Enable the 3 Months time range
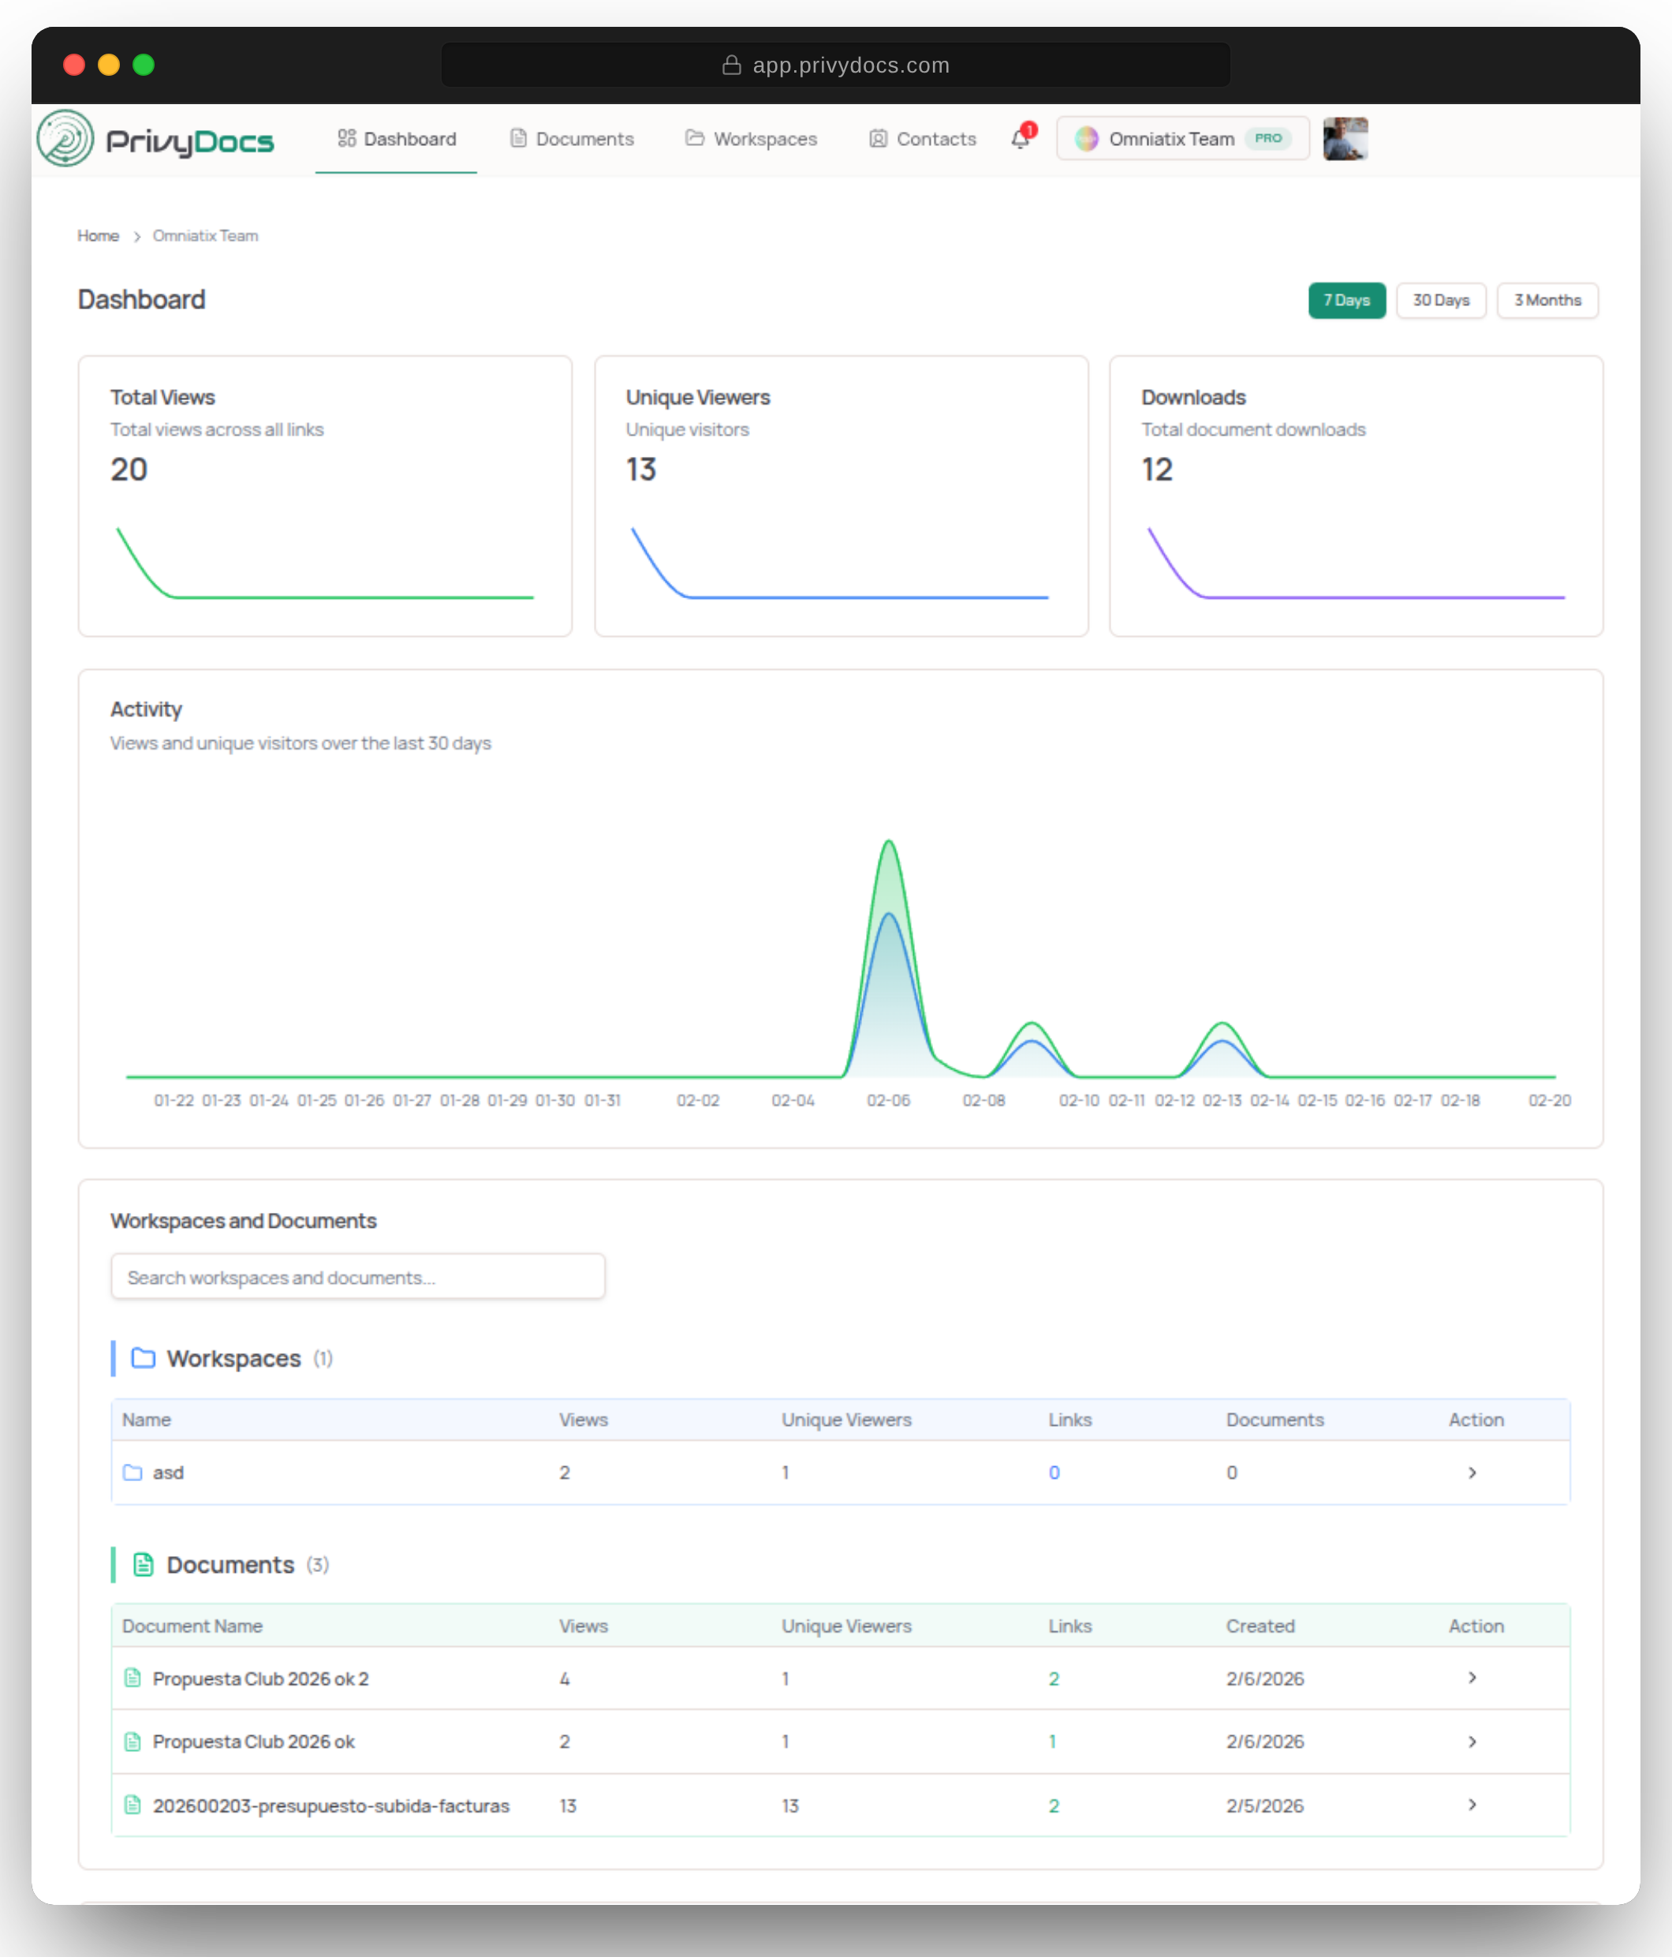The width and height of the screenshot is (1672, 1957). point(1547,301)
